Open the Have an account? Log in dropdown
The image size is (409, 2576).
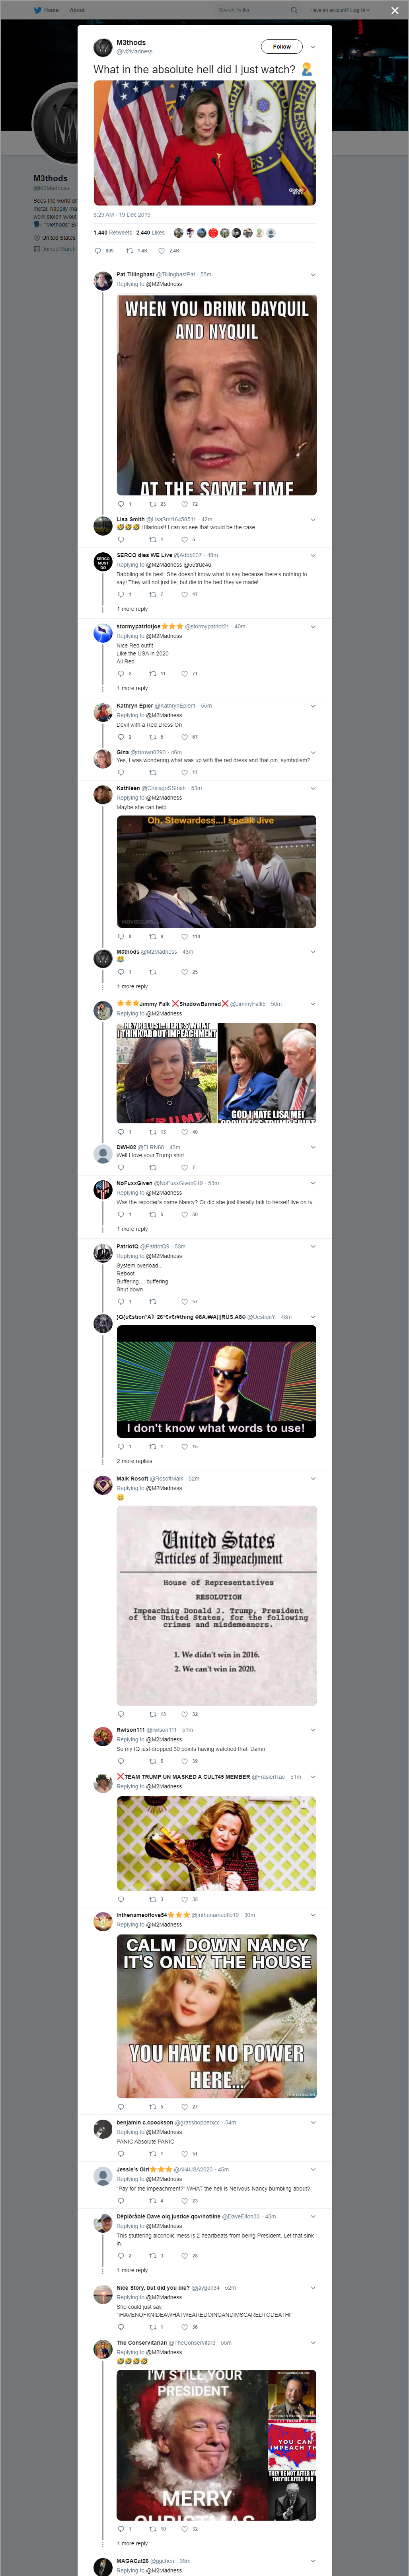coord(339,10)
